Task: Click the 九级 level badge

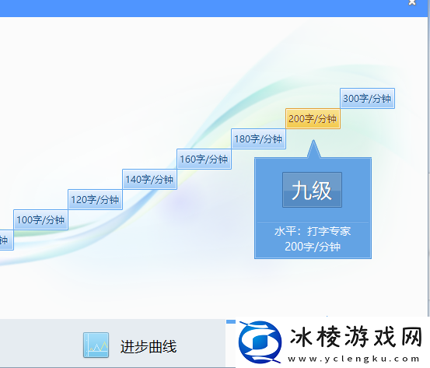Action: click(x=312, y=190)
